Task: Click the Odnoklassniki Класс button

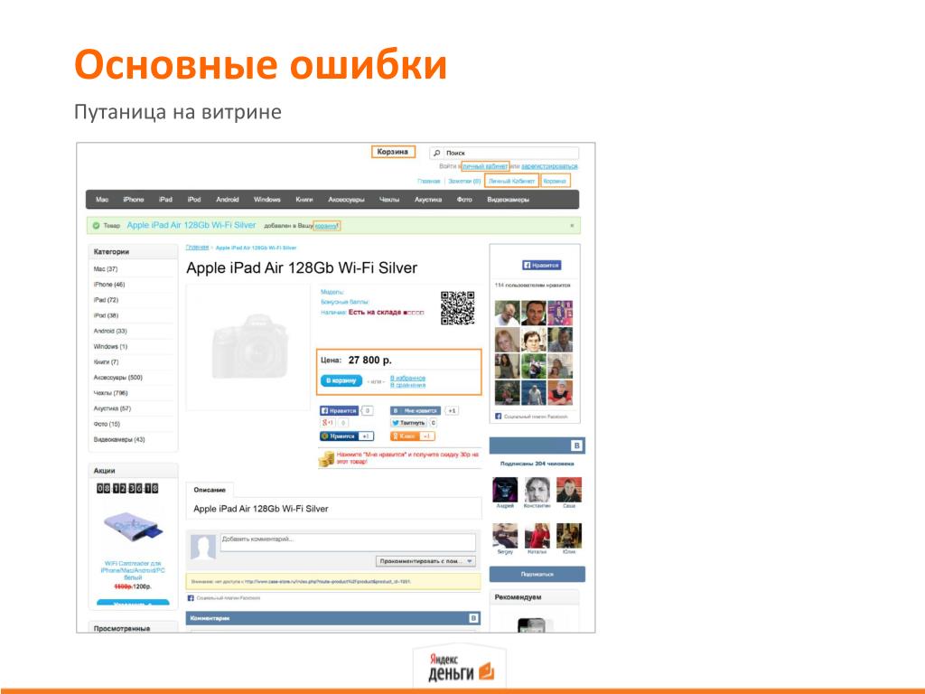Action: 412,436
